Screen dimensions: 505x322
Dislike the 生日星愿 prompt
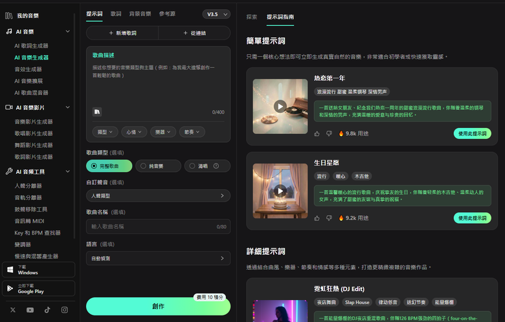pos(329,218)
